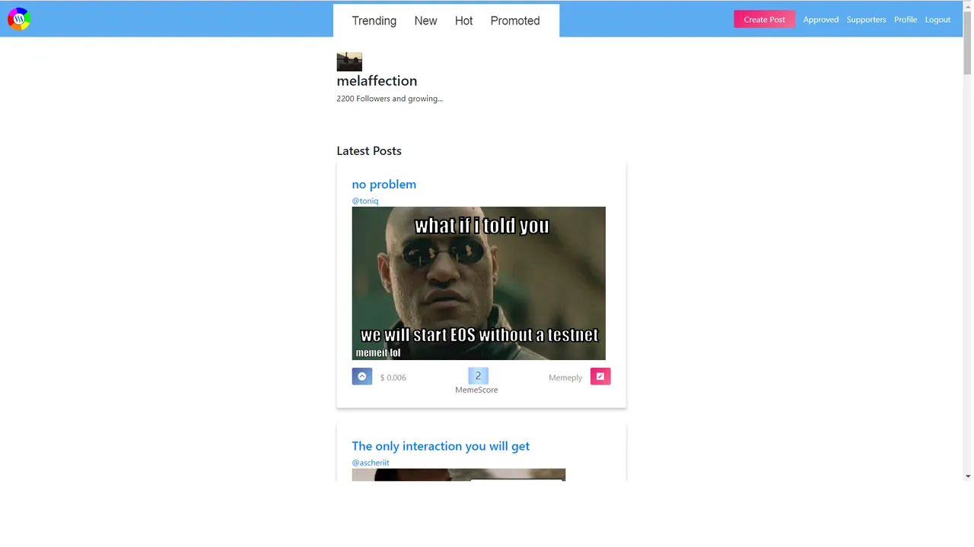Click '2200 Followers and growing...' text
Screen dimensions: 974x547
pyautogui.click(x=390, y=99)
